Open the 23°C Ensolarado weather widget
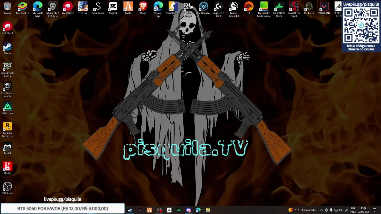The height and width of the screenshot is (214, 381). [x=302, y=210]
